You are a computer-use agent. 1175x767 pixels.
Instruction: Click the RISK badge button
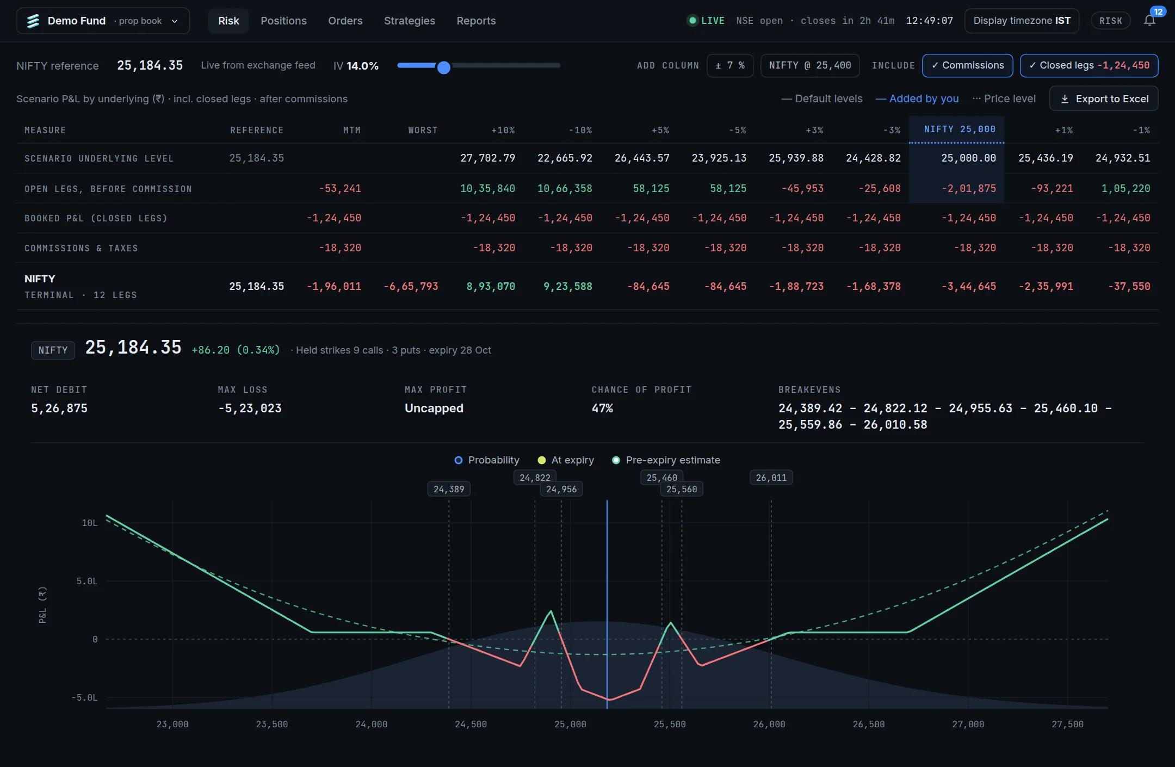point(1111,21)
